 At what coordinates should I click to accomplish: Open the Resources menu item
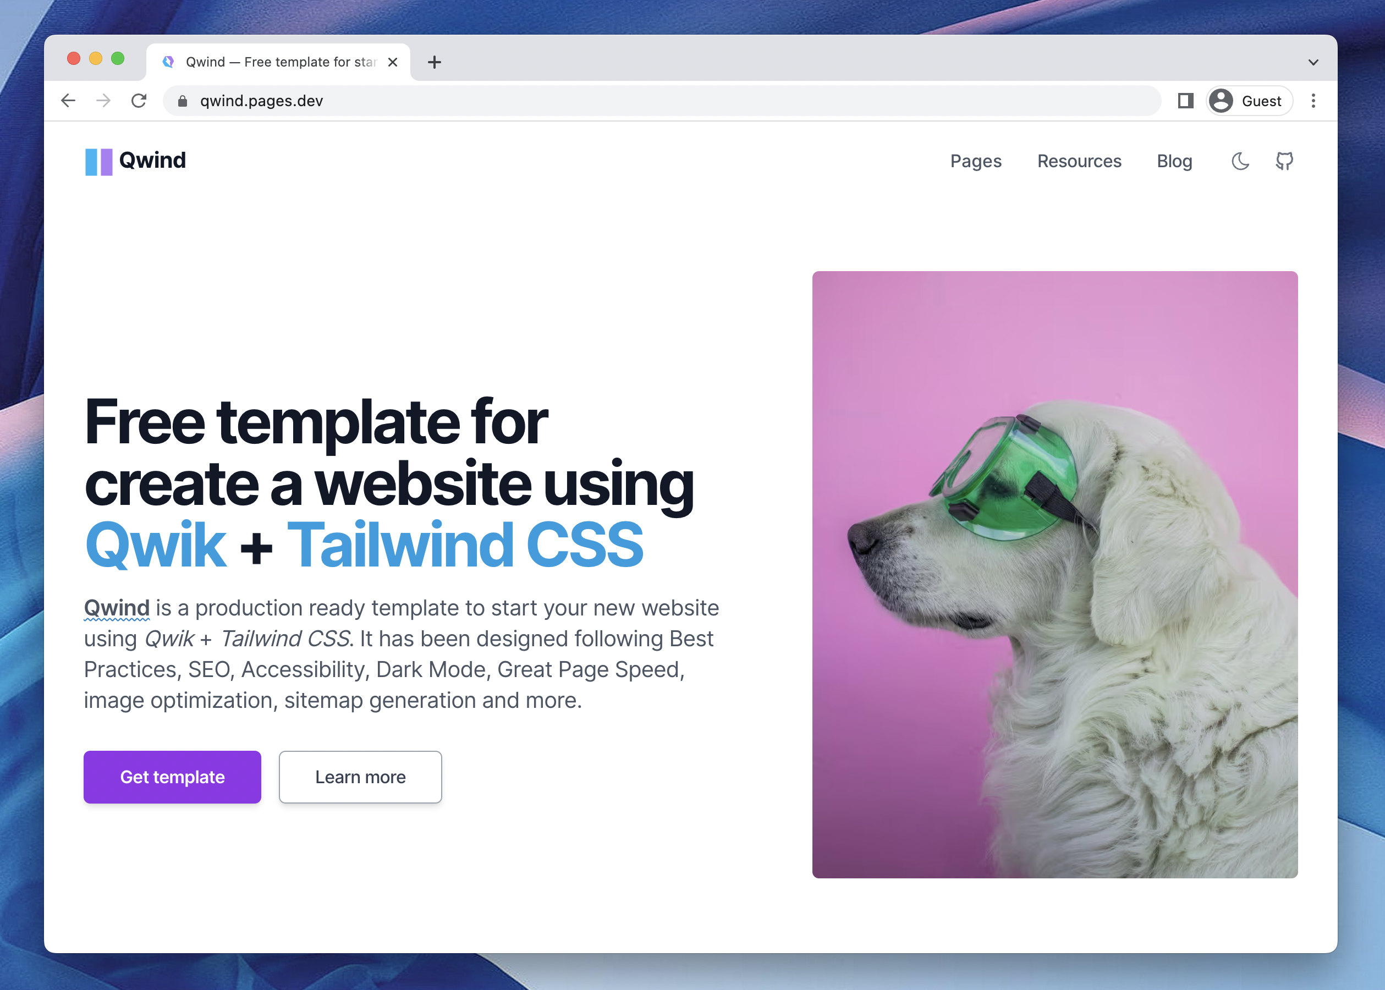coord(1079,161)
